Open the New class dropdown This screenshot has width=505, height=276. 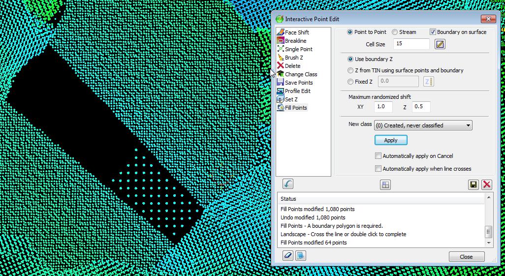(x=423, y=125)
